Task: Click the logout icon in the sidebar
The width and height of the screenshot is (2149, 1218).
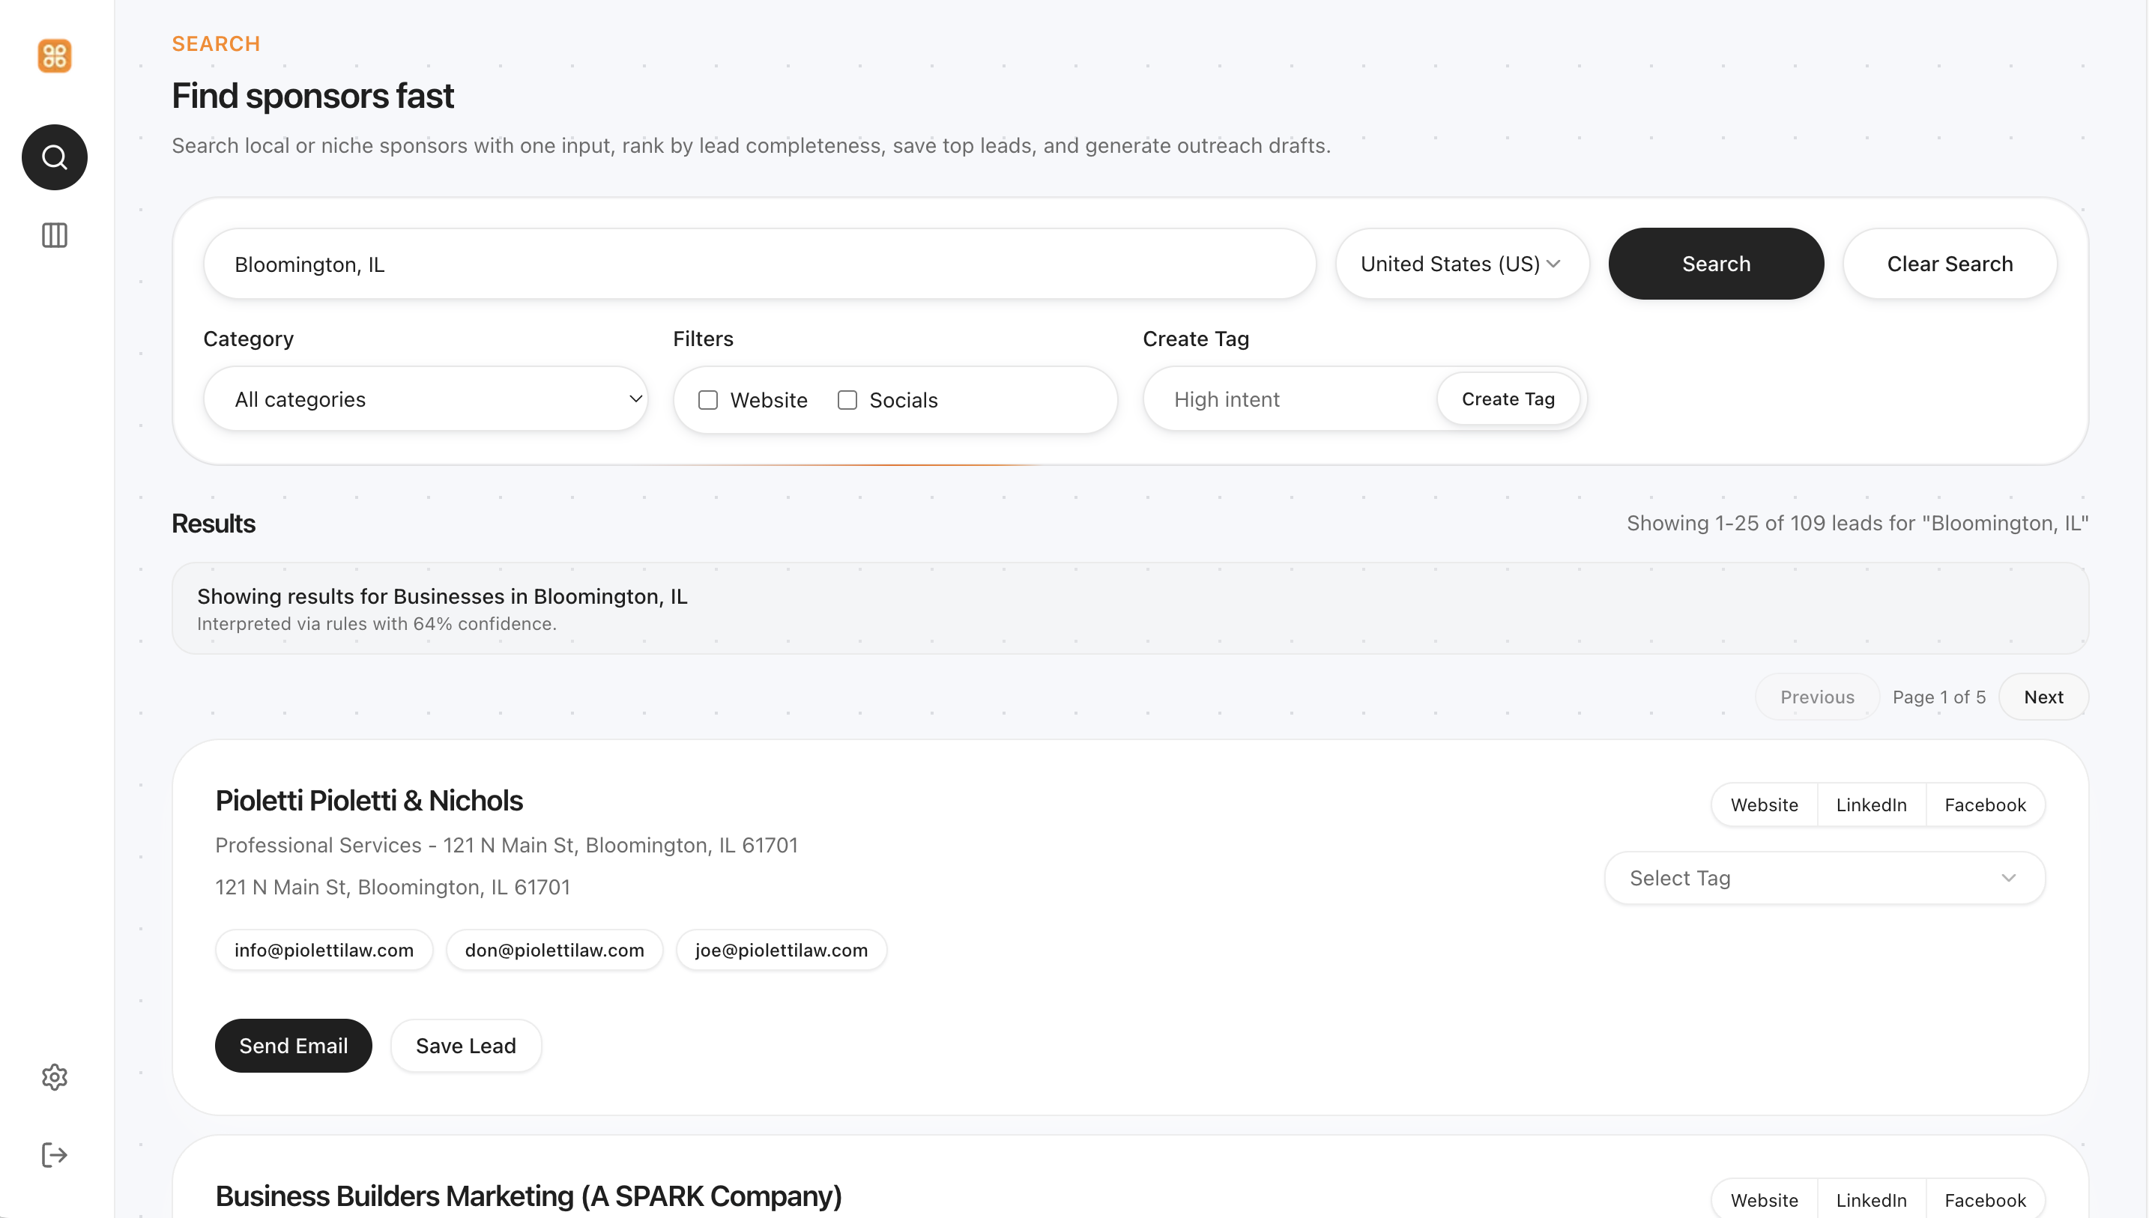Action: [55, 1155]
